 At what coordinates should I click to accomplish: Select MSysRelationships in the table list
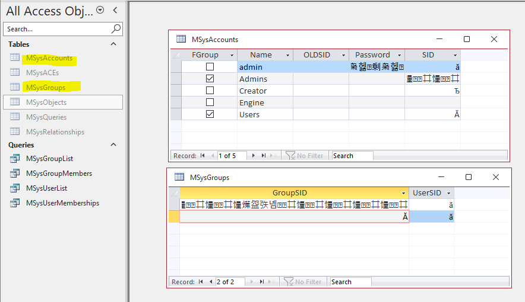(55, 132)
